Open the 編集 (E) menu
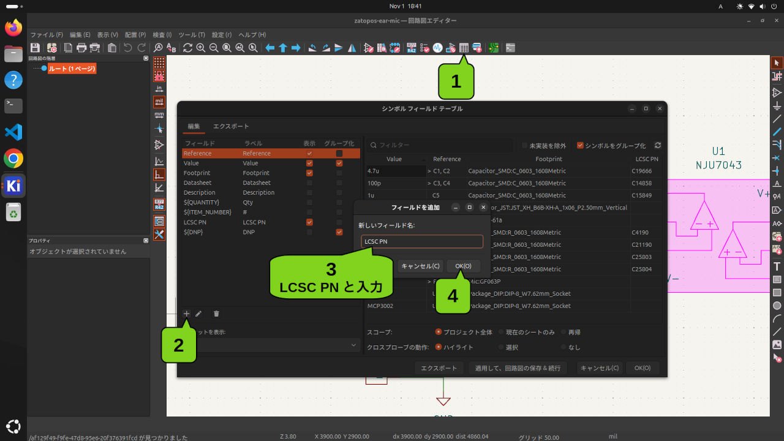Image resolution: width=784 pixels, height=441 pixels. tap(80, 35)
